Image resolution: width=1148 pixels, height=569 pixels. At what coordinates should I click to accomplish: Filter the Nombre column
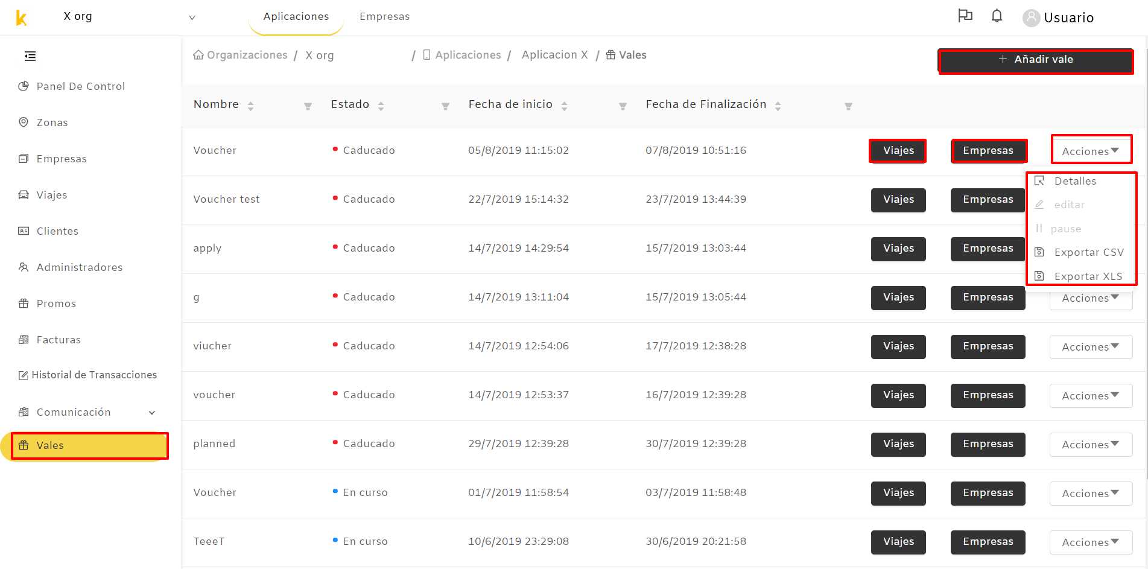[308, 106]
